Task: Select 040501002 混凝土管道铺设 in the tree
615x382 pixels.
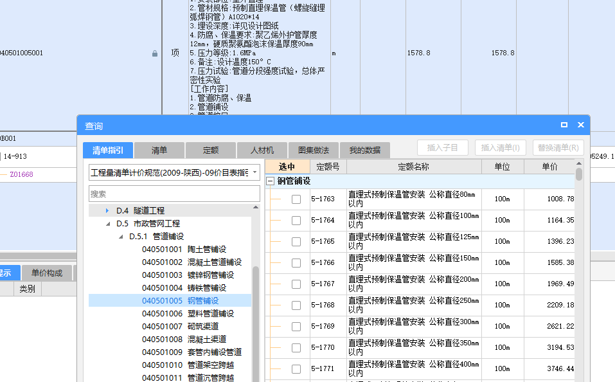Action: coord(192,262)
